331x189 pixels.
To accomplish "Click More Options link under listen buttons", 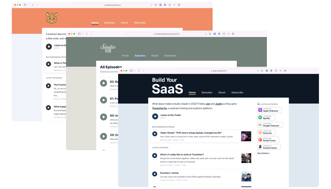I will (263, 153).
